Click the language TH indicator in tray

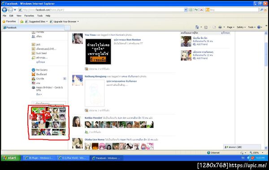point(243,158)
